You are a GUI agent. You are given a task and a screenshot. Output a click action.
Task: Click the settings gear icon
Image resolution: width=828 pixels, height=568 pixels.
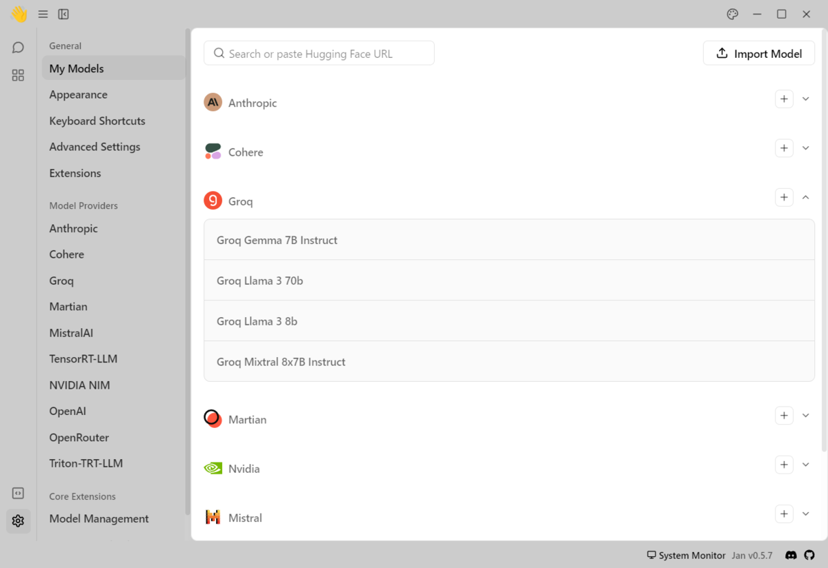[19, 521]
